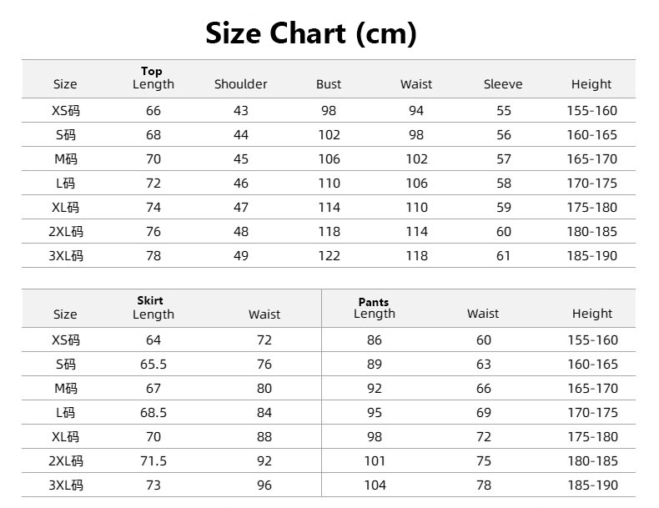Select the L码 shoulder value 46
Image resolution: width=659 pixels, height=508 pixels.
[241, 184]
